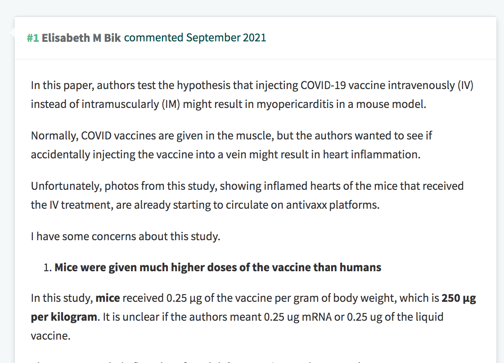Click the text '(IV)' in the first paragraph

(x=465, y=85)
